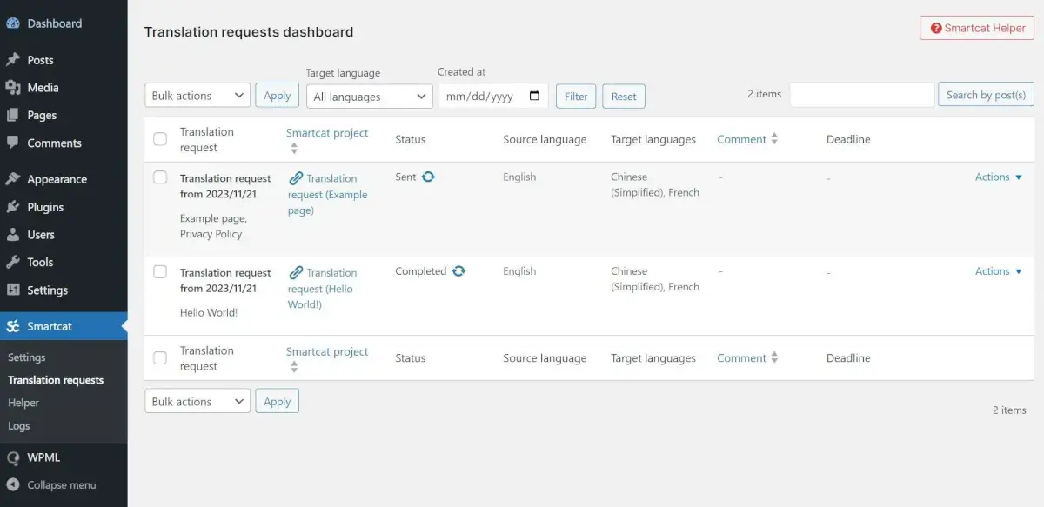Open the Helper submenu item
The width and height of the screenshot is (1044, 507).
click(x=23, y=403)
